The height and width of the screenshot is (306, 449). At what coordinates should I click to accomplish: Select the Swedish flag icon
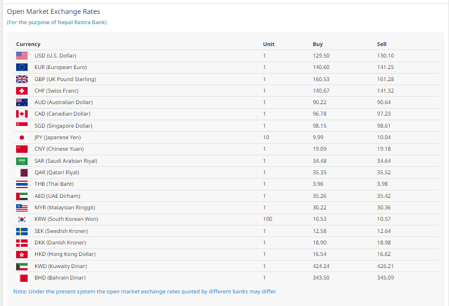[x=22, y=231]
